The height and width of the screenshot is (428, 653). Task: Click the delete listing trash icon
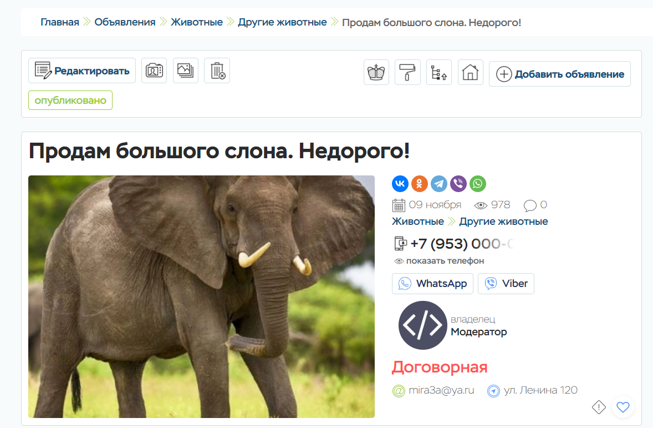217,71
